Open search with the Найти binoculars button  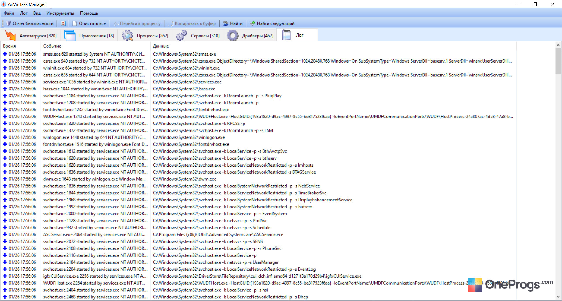pos(233,23)
